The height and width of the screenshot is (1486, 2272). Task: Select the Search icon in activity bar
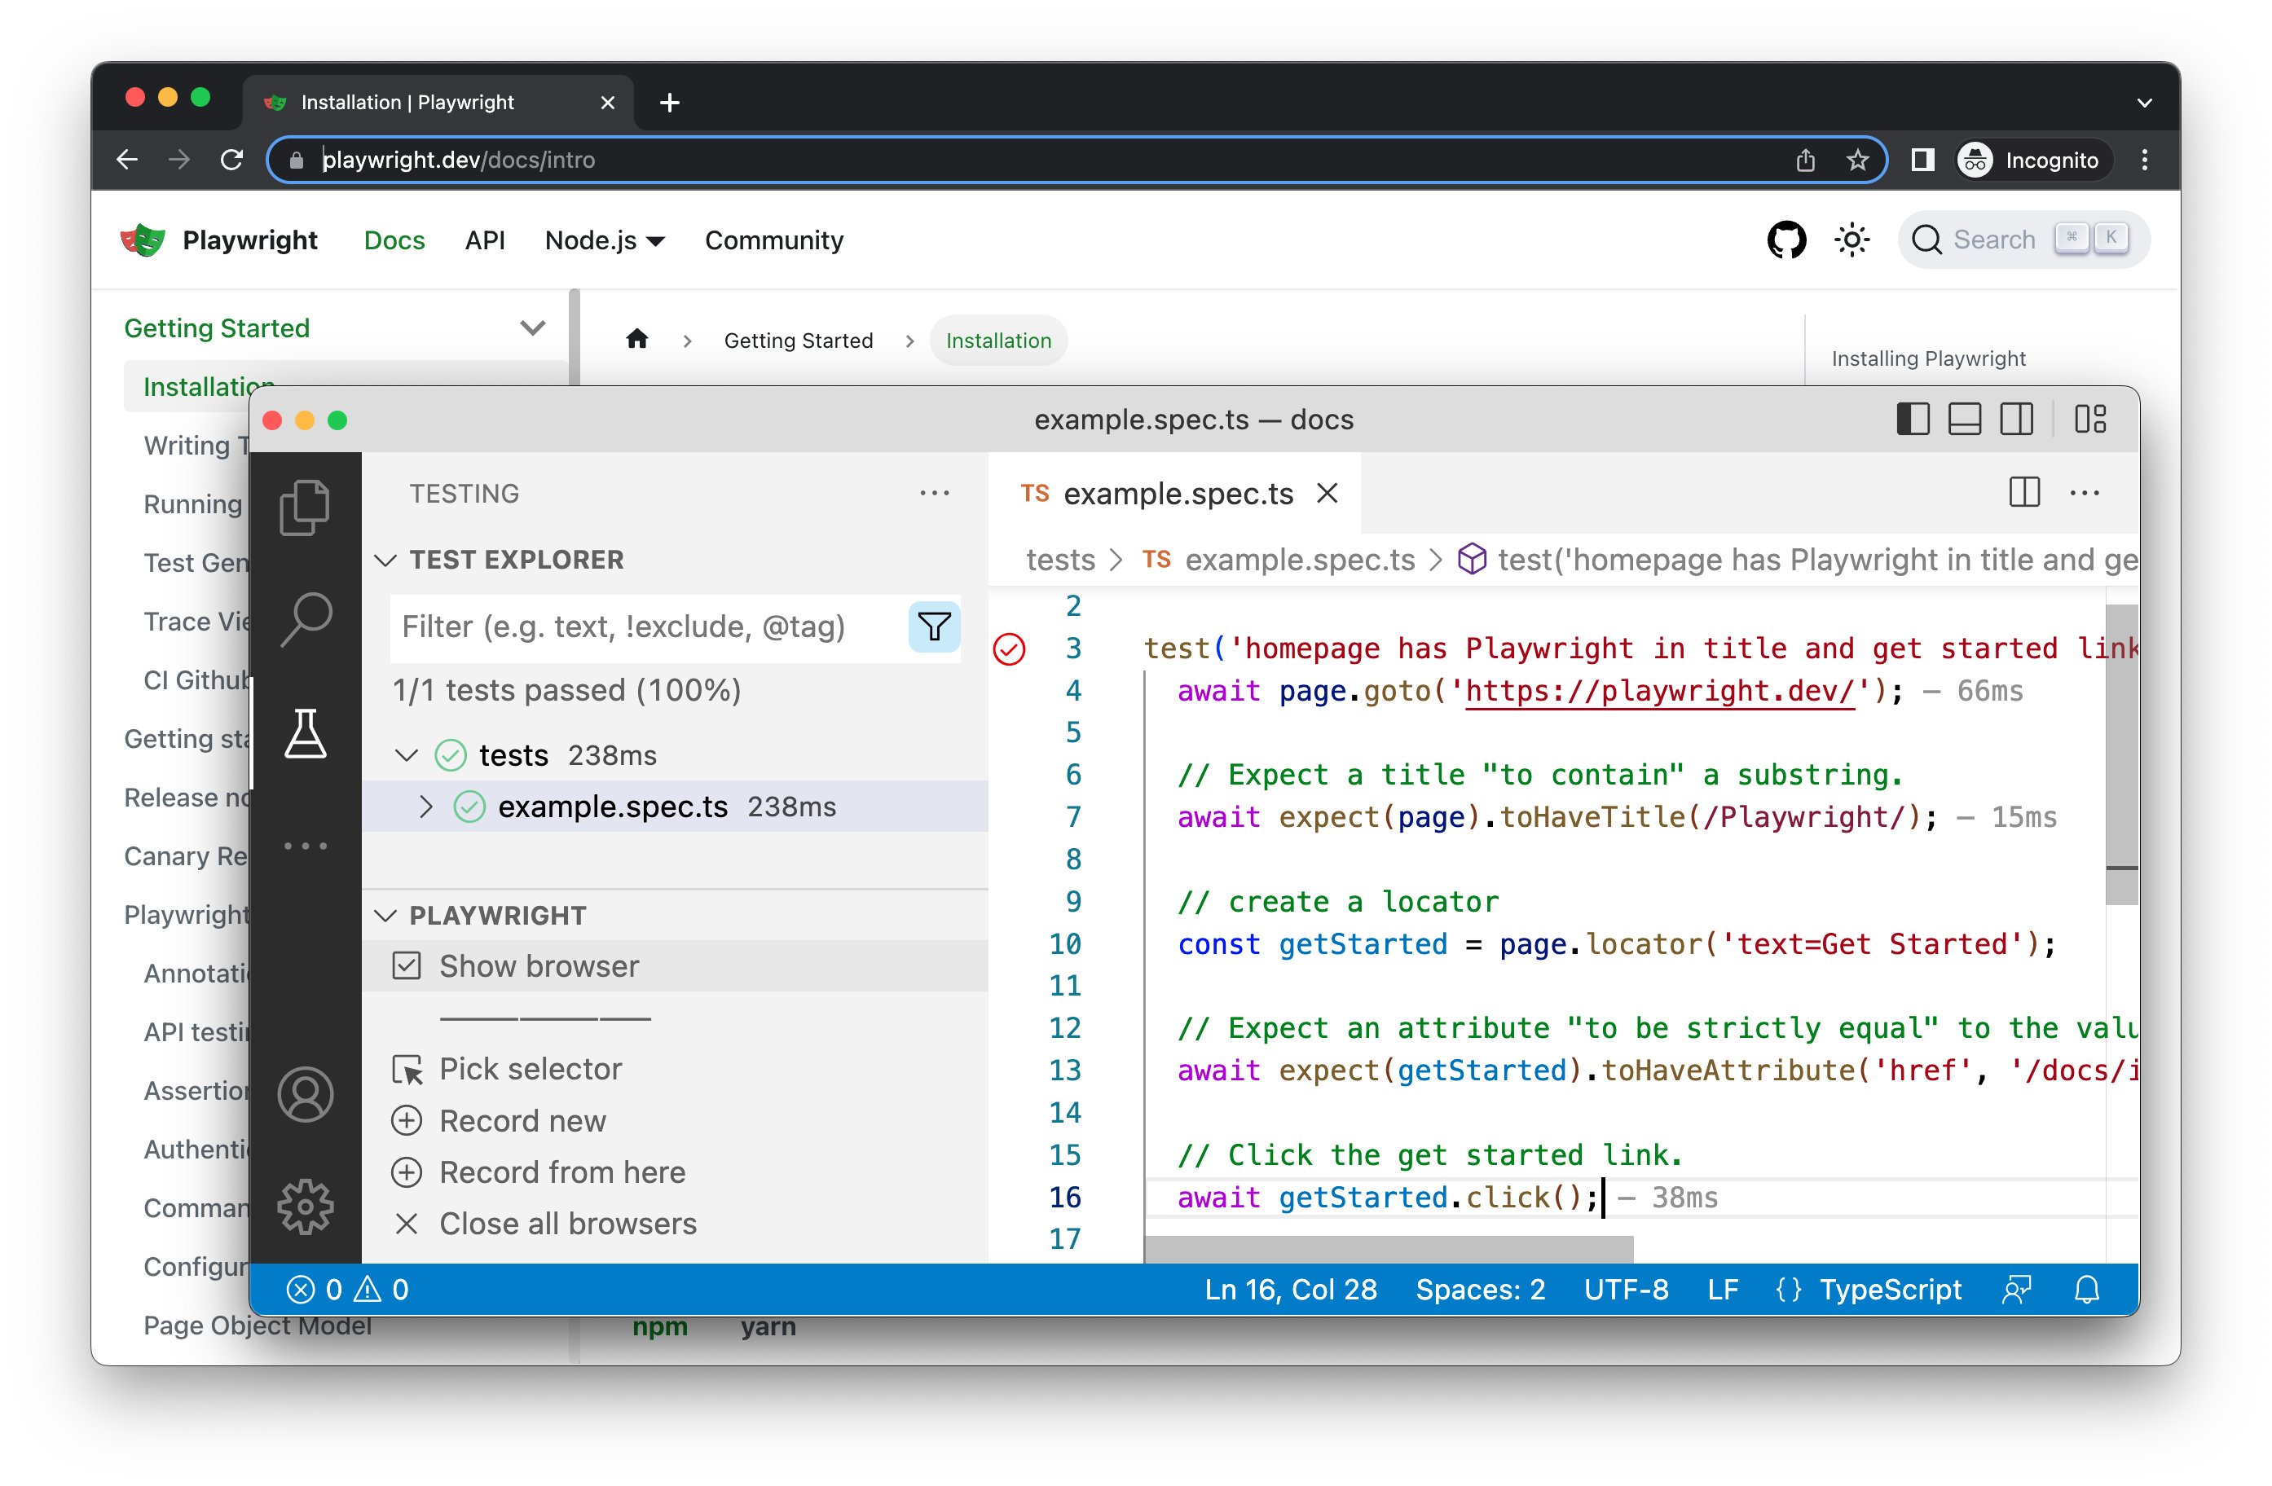[306, 620]
